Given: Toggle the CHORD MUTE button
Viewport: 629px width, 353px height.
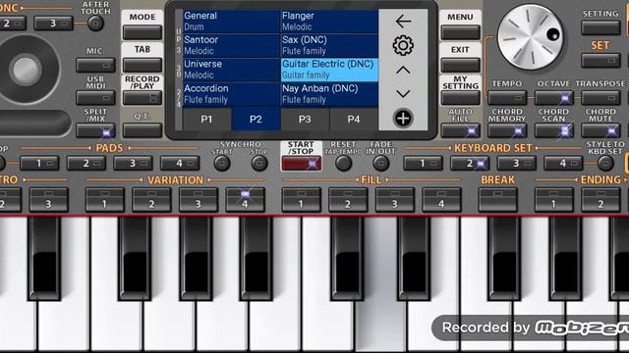Looking at the screenshot, I should tap(600, 130).
